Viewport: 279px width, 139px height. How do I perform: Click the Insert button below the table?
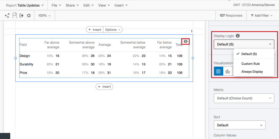pos(104,87)
